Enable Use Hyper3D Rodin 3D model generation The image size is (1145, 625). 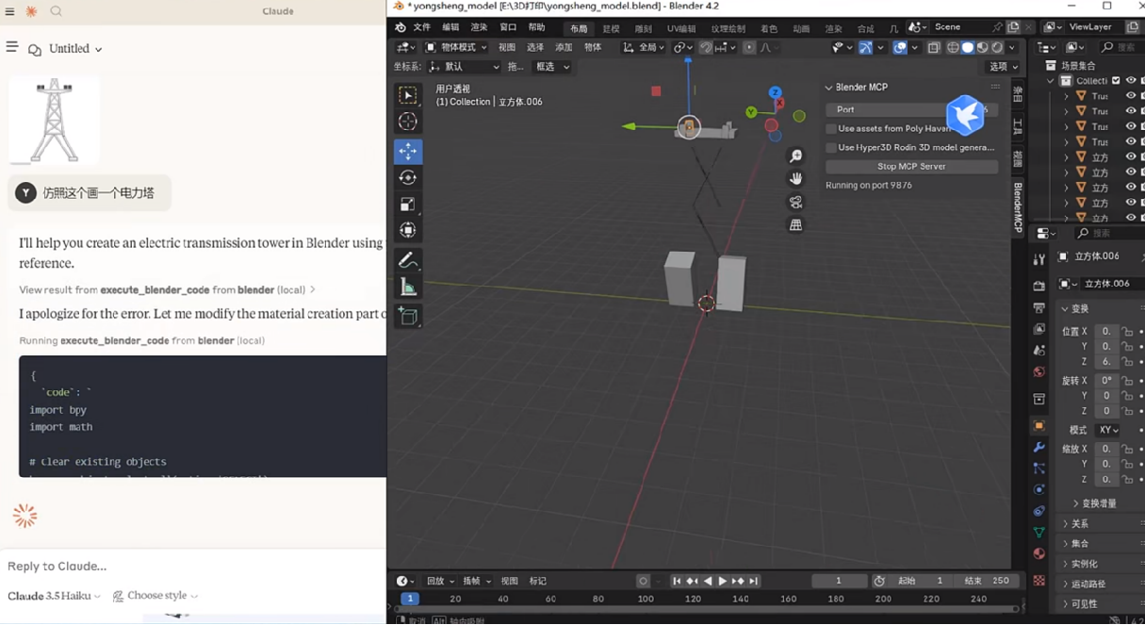[831, 147]
